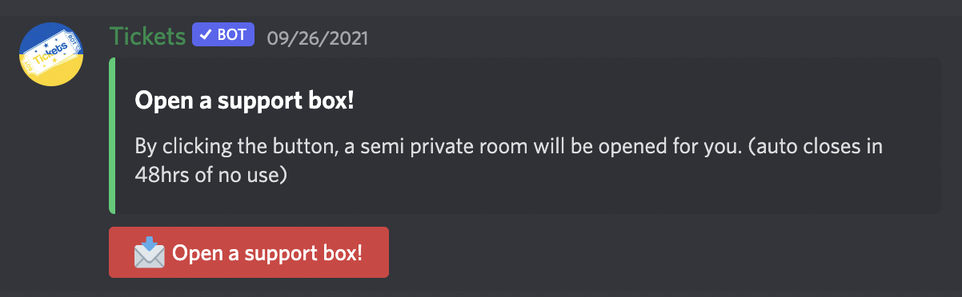Click the text '48hrs of no use'
This screenshot has width=962, height=297.
210,174
